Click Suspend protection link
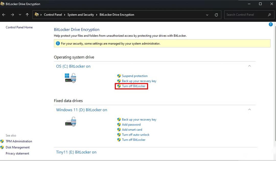The image size is (276, 184). click(135, 76)
